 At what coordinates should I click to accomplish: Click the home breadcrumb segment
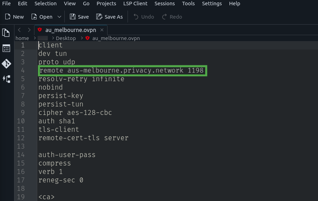[22, 38]
